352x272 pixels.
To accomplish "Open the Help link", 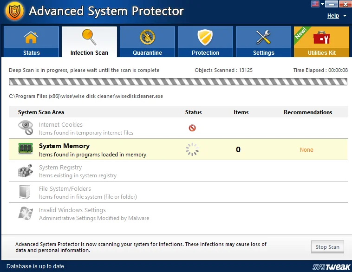I will tap(333, 16).
